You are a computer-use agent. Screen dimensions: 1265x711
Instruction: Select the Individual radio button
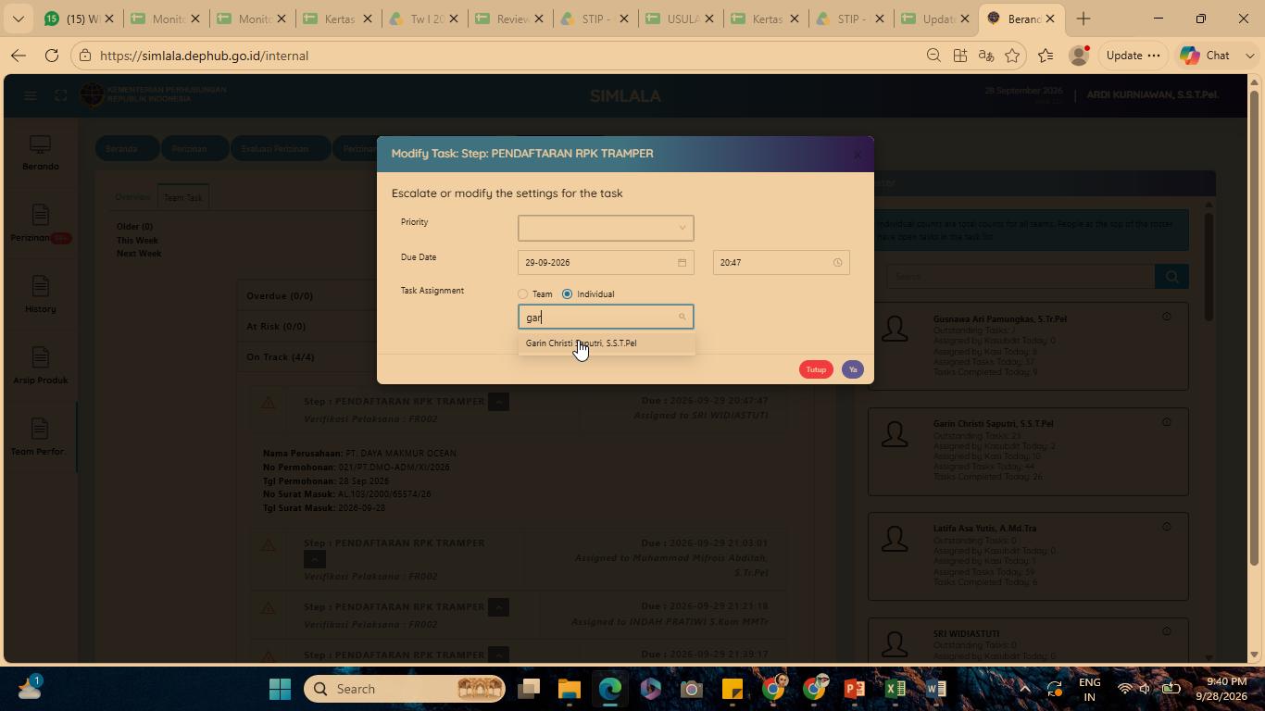567,294
